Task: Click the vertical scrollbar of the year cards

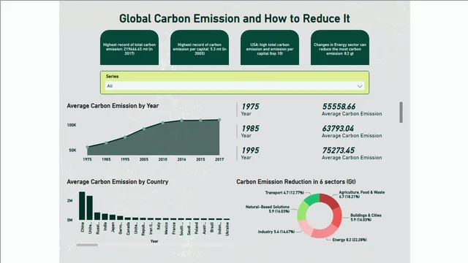Action: 401,112
